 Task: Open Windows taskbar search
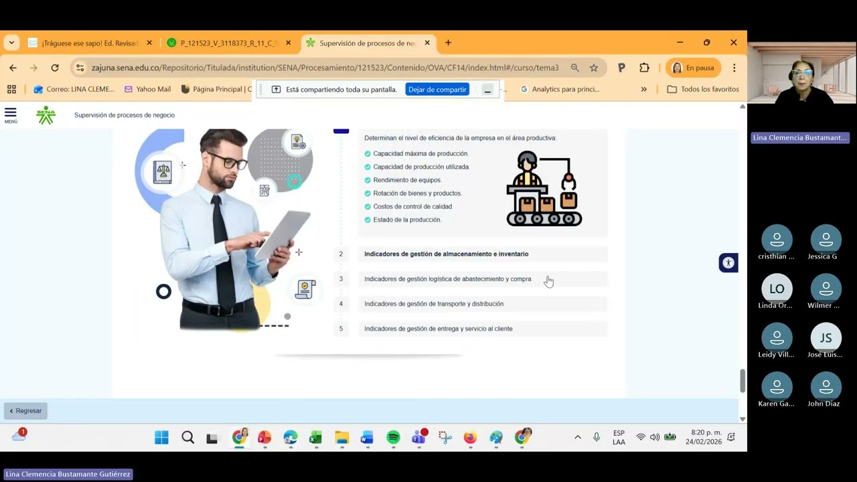pos(187,438)
